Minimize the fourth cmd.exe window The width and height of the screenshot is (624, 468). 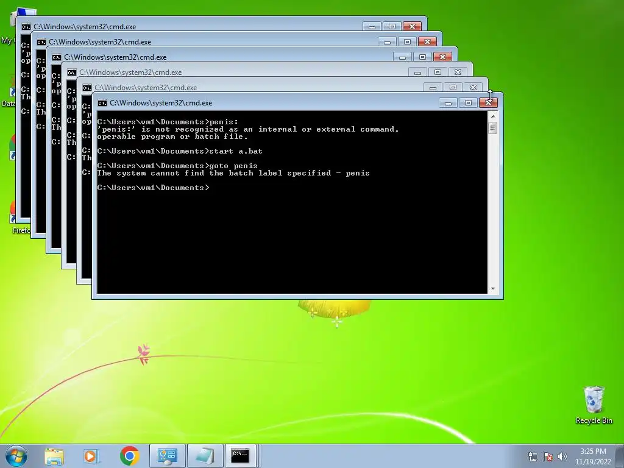tap(417, 73)
